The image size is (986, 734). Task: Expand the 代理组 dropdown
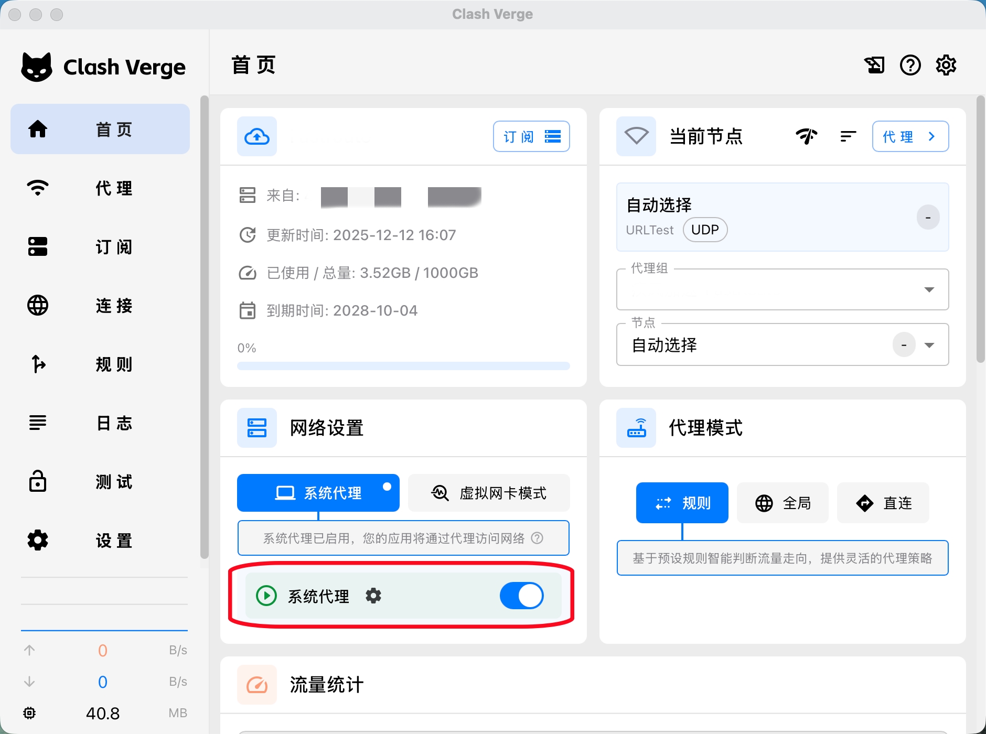coord(929,290)
